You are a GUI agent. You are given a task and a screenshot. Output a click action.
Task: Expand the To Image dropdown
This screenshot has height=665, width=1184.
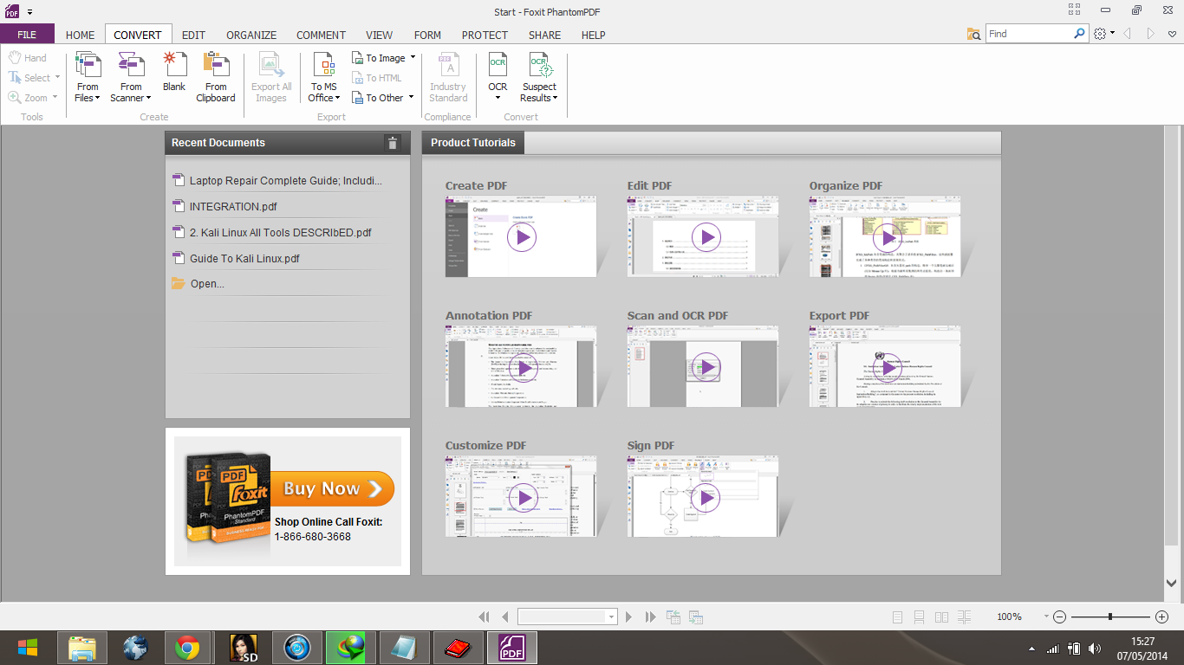point(413,58)
